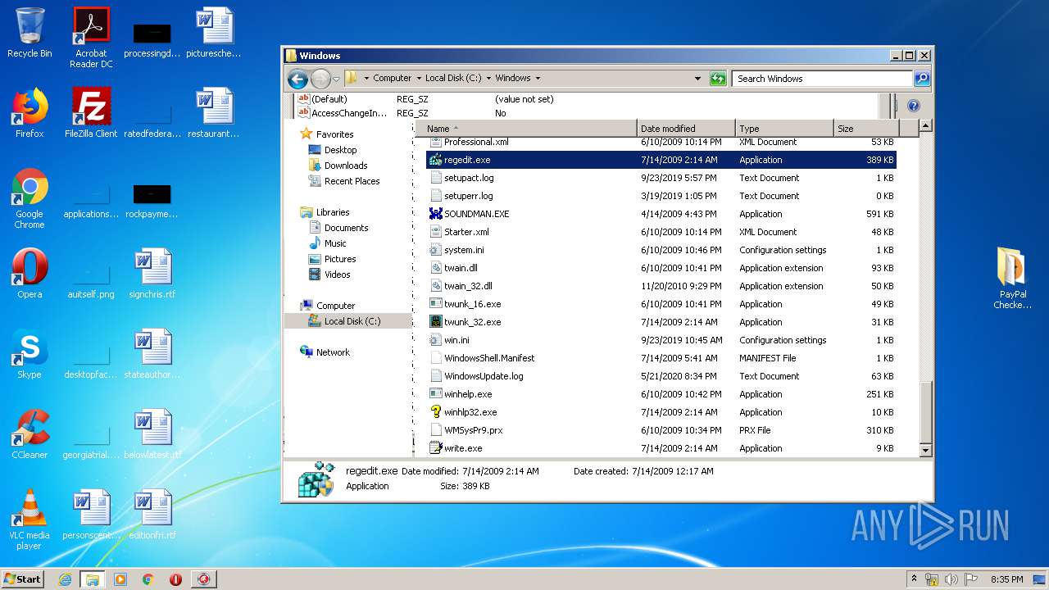
Task: Show hidden system tray icons
Action: pyautogui.click(x=914, y=579)
